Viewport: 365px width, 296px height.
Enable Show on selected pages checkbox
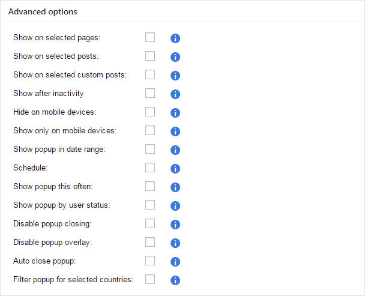[150, 37]
